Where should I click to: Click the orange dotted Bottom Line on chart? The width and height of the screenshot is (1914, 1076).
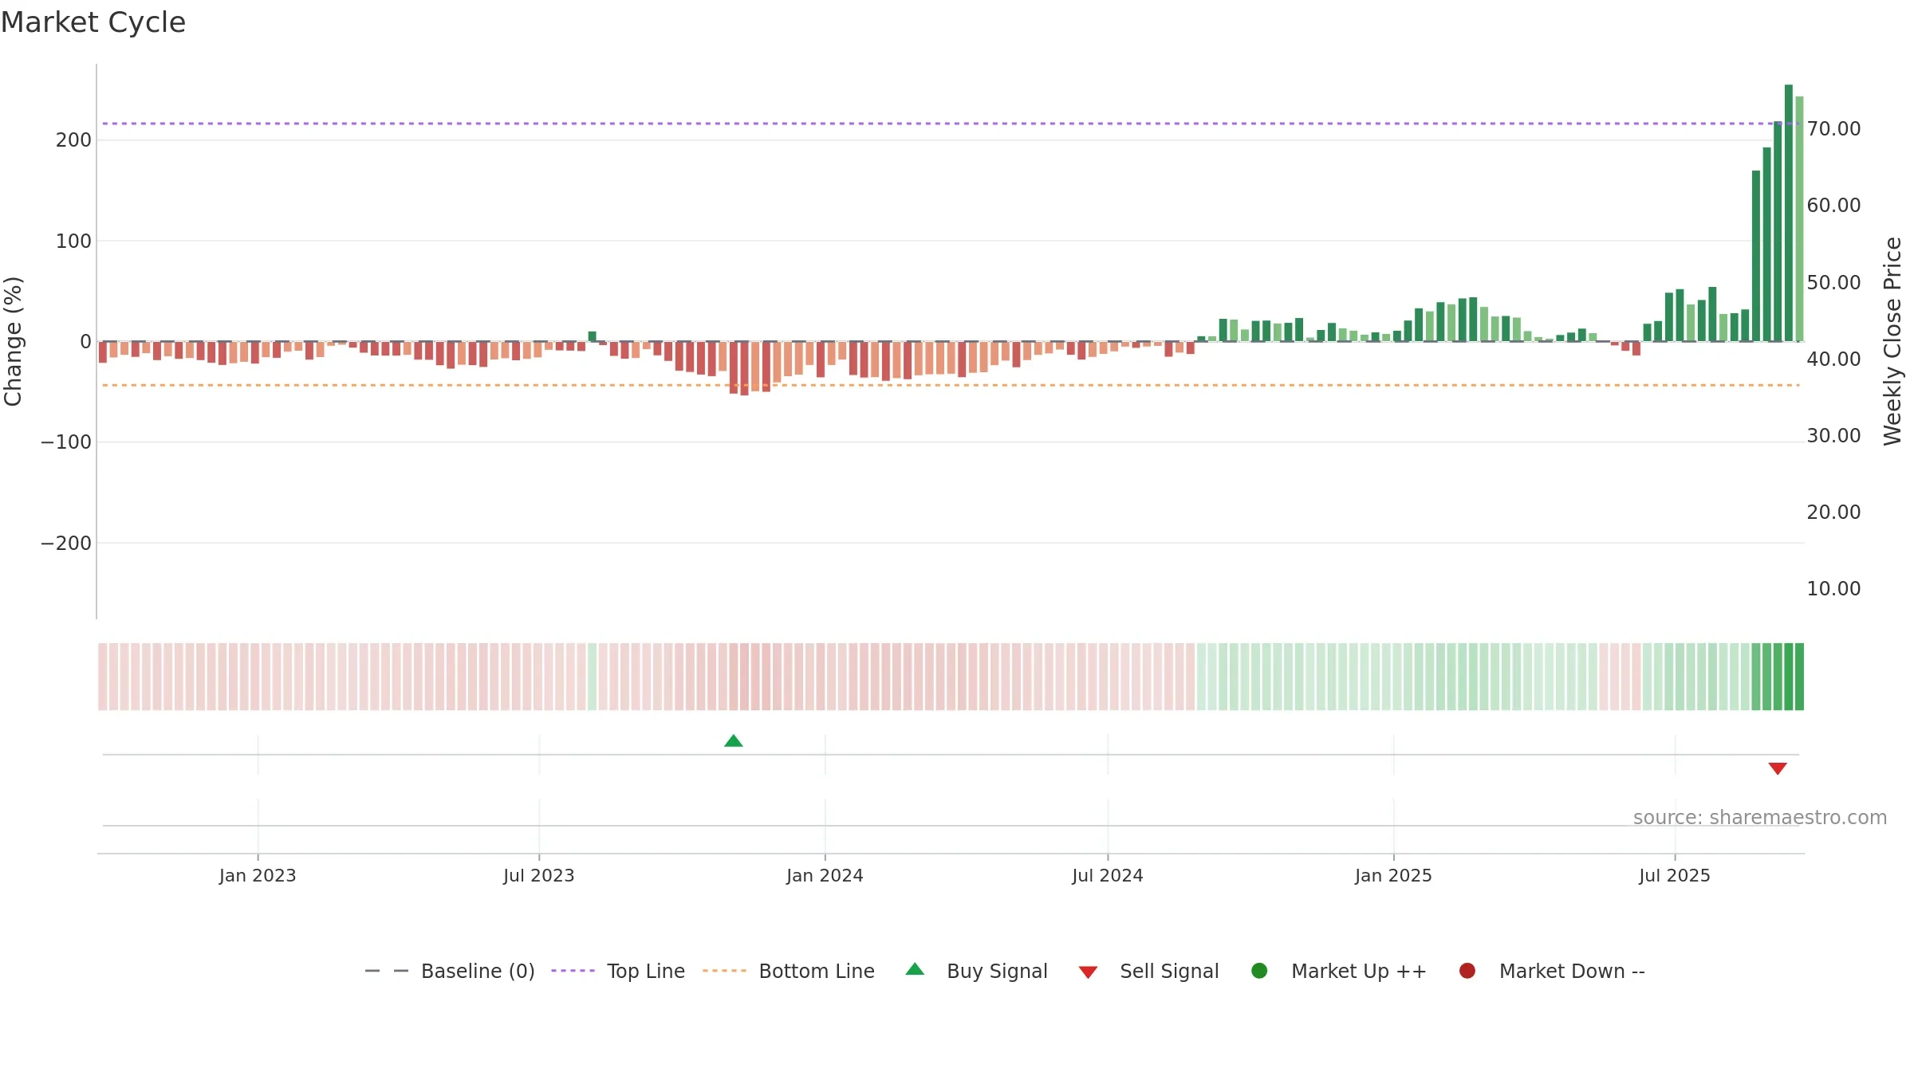coord(951,385)
